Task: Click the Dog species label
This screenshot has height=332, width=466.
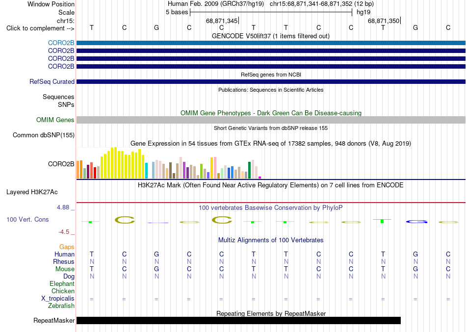Action: [69, 277]
